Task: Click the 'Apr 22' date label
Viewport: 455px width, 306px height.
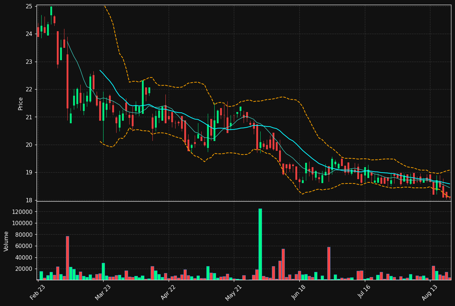Action: point(168,292)
